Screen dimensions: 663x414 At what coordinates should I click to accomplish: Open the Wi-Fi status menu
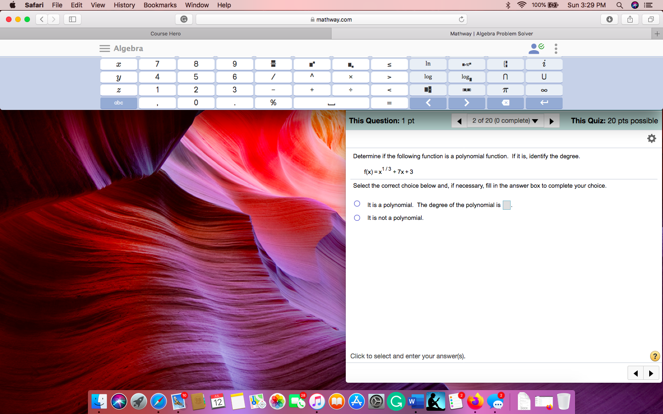coord(522,5)
